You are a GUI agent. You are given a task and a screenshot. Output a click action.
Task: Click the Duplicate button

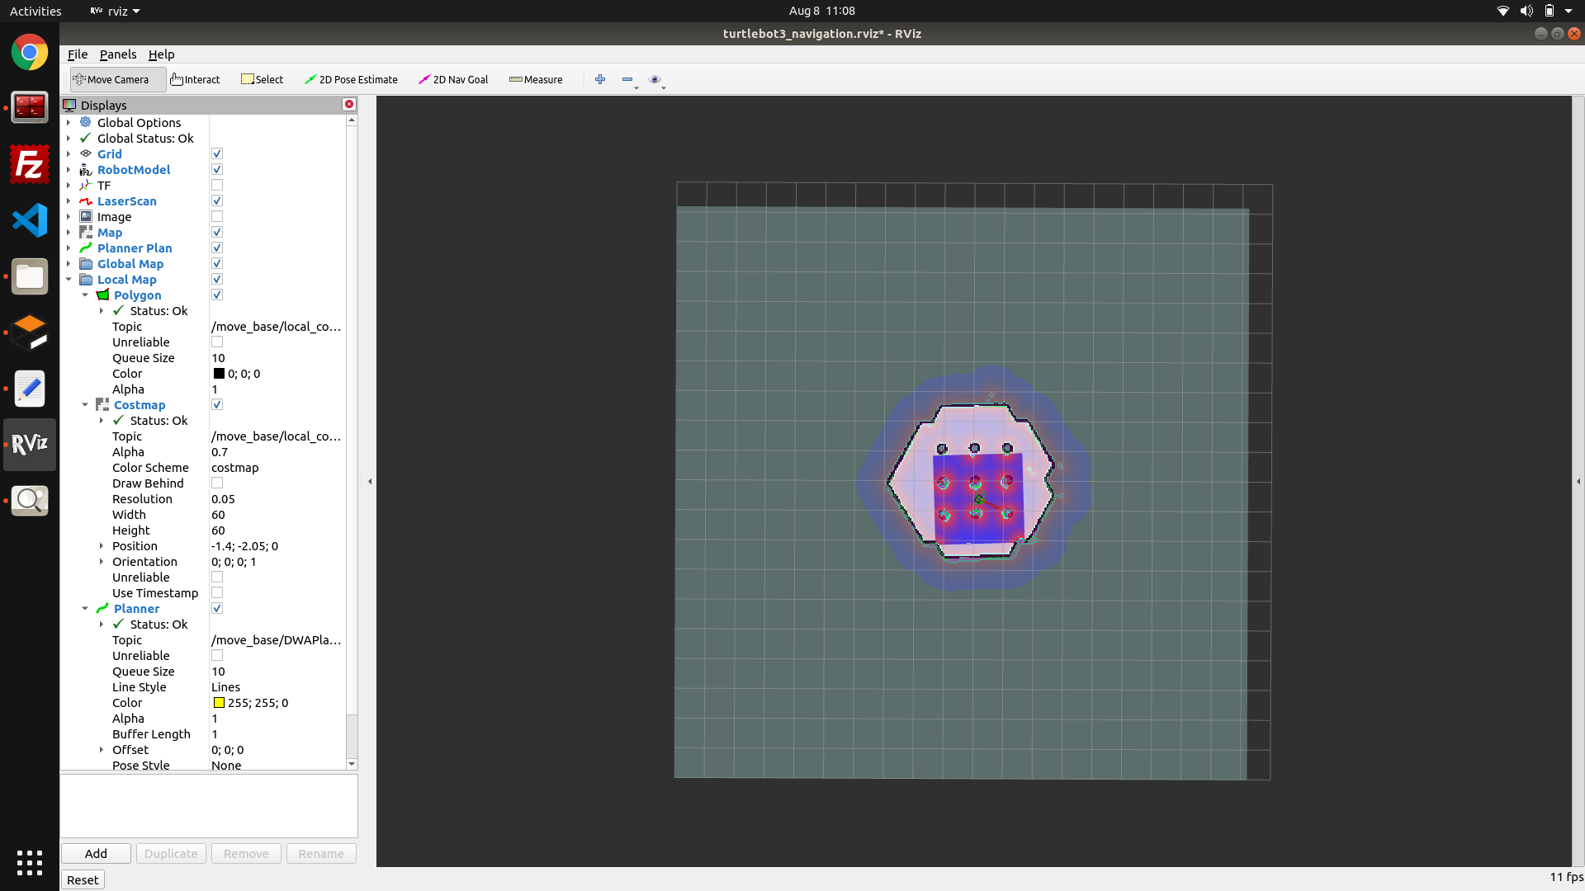[171, 853]
